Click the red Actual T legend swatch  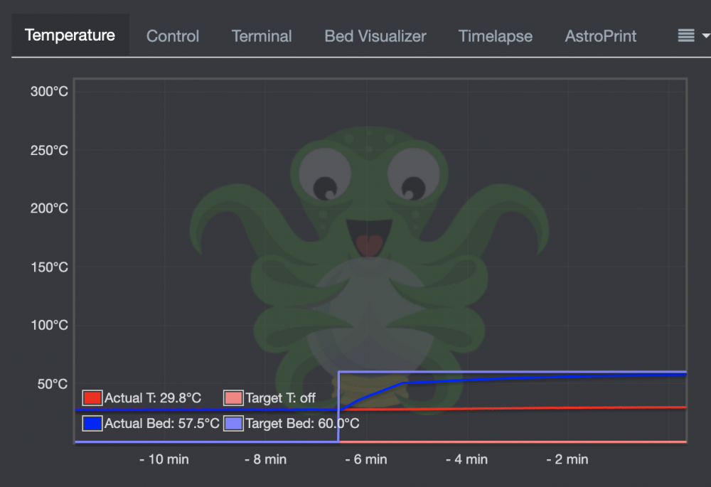(x=92, y=398)
